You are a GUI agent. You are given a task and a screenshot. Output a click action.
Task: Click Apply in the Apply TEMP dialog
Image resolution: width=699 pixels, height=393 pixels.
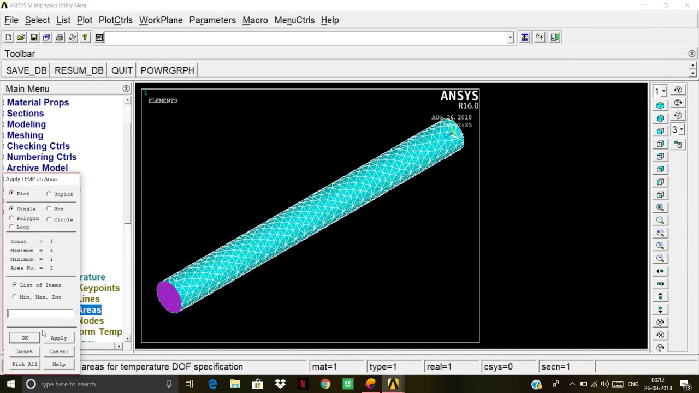tap(58, 338)
